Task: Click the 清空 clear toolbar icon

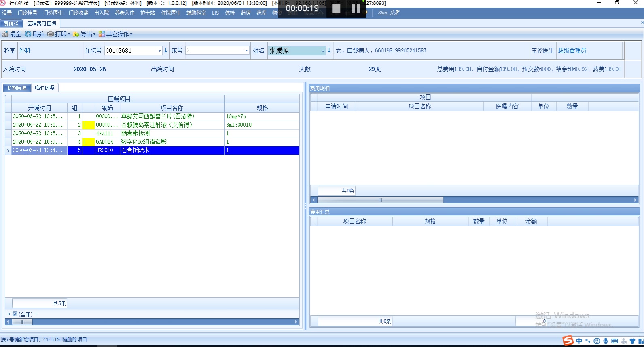Action: (5, 34)
